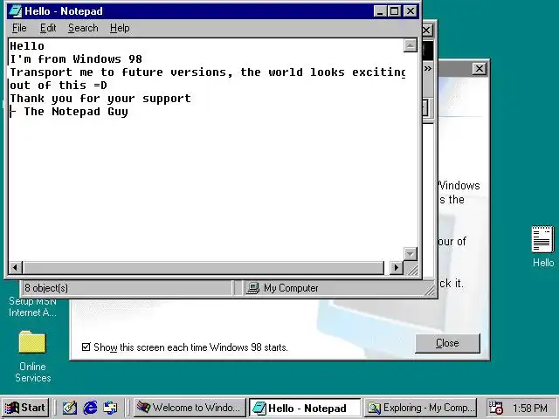Open the File menu in Notepad
This screenshot has height=419, width=559.
(x=19, y=28)
